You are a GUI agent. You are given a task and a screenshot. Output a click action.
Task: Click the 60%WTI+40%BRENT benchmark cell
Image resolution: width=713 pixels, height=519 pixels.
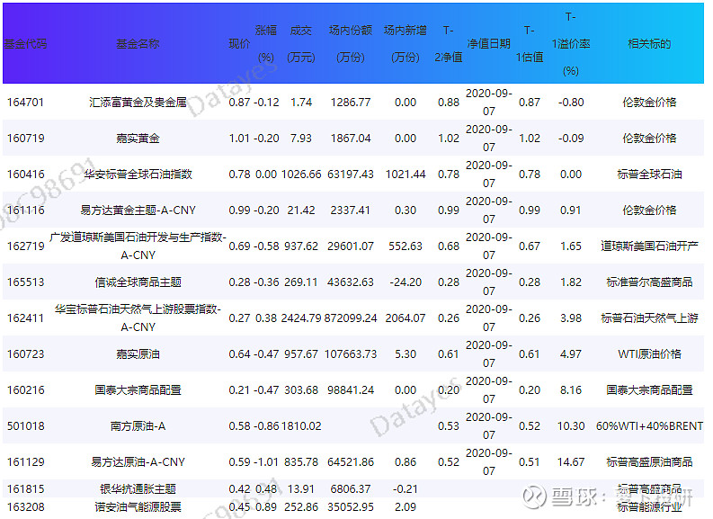(648, 426)
